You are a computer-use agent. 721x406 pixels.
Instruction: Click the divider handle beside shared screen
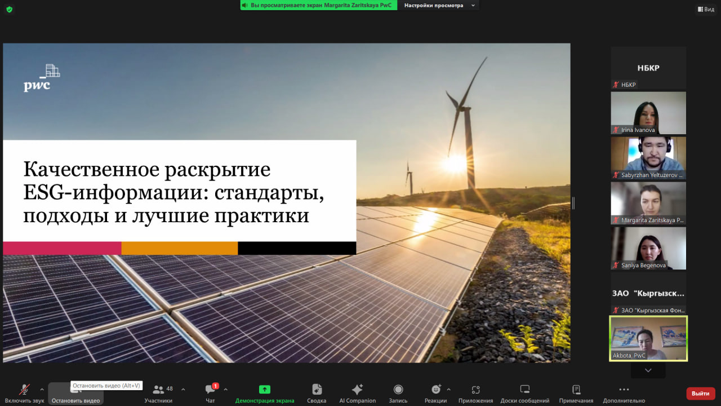pyautogui.click(x=573, y=203)
